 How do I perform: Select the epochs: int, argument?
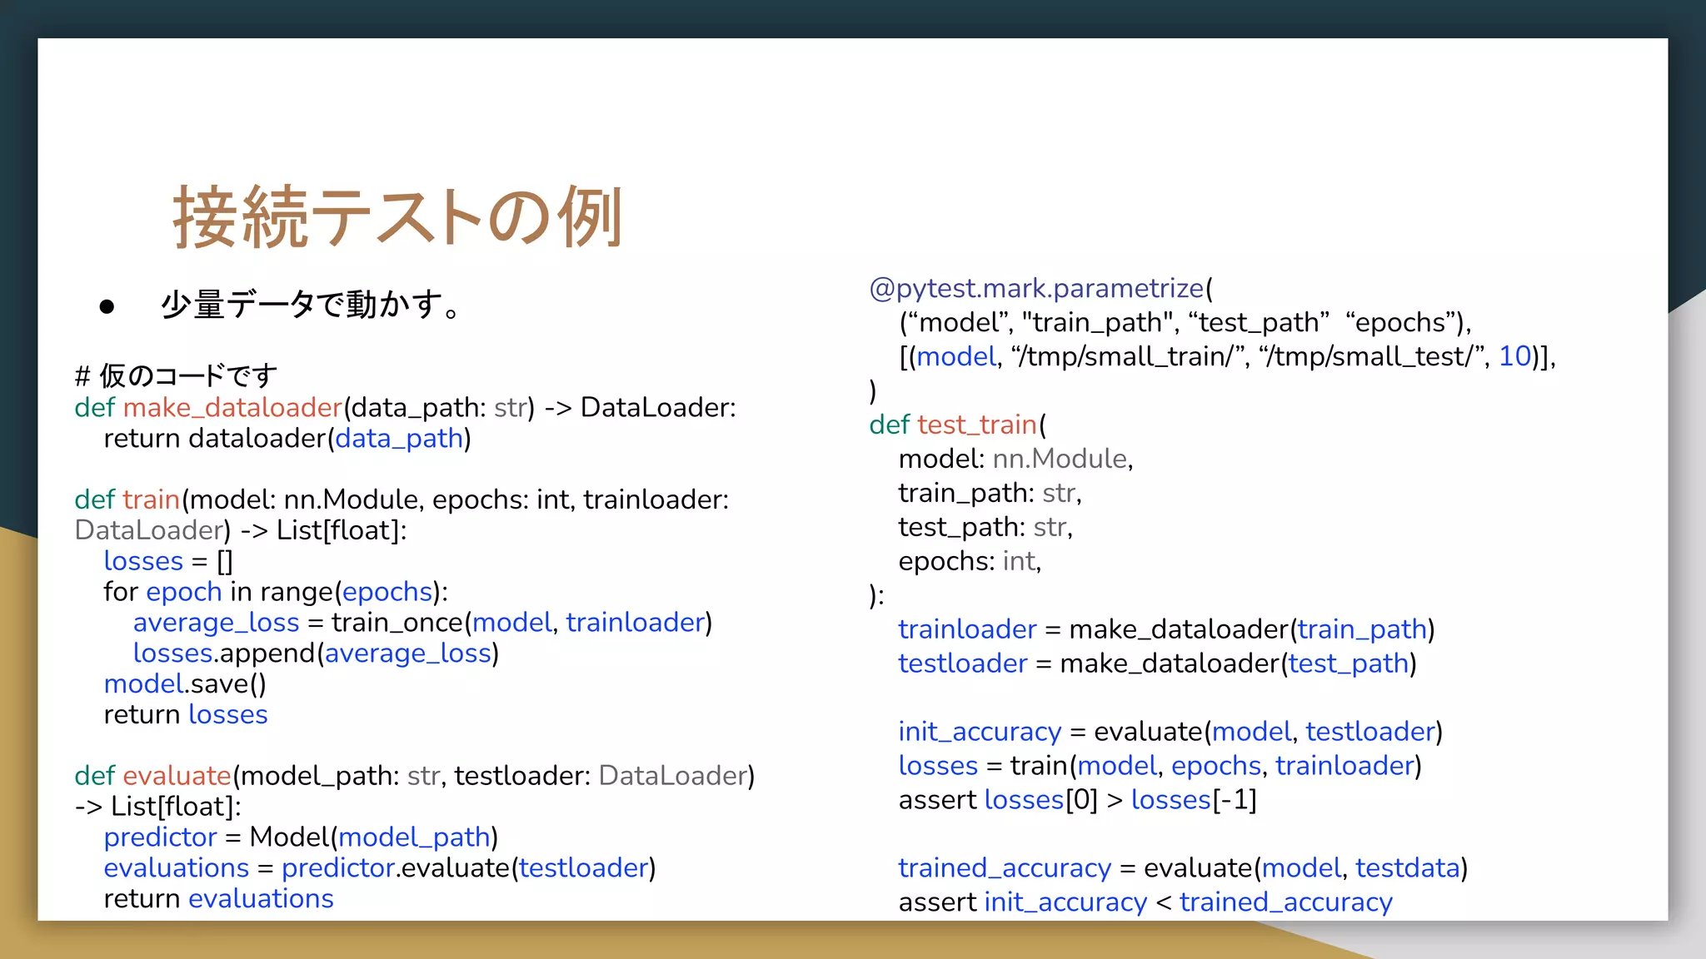pyautogui.click(x=970, y=561)
